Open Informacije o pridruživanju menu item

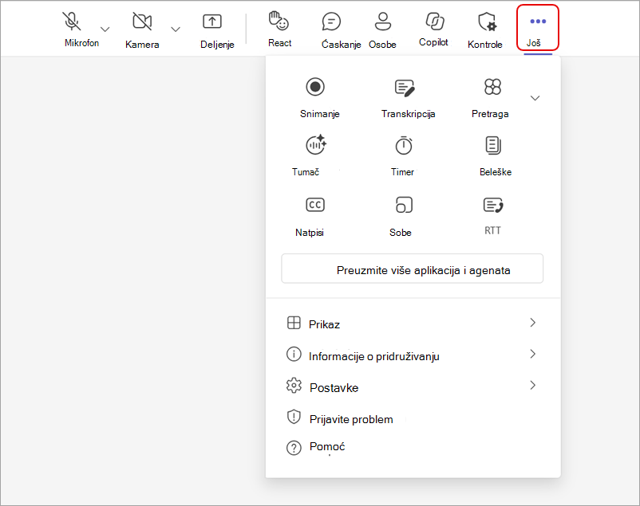pos(413,355)
